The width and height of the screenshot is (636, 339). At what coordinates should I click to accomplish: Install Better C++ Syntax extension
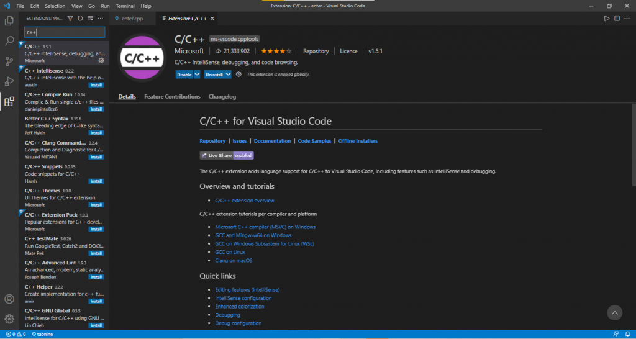coord(96,133)
